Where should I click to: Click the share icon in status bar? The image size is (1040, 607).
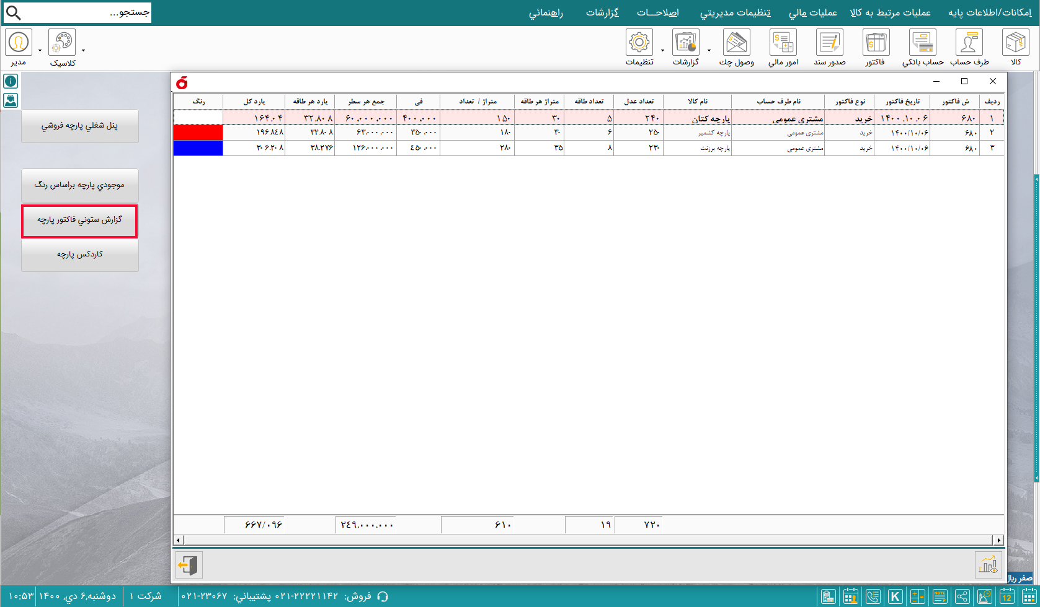click(962, 596)
